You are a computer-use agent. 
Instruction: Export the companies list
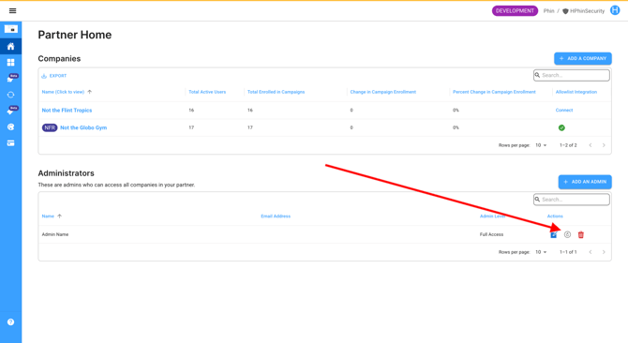pyautogui.click(x=54, y=76)
